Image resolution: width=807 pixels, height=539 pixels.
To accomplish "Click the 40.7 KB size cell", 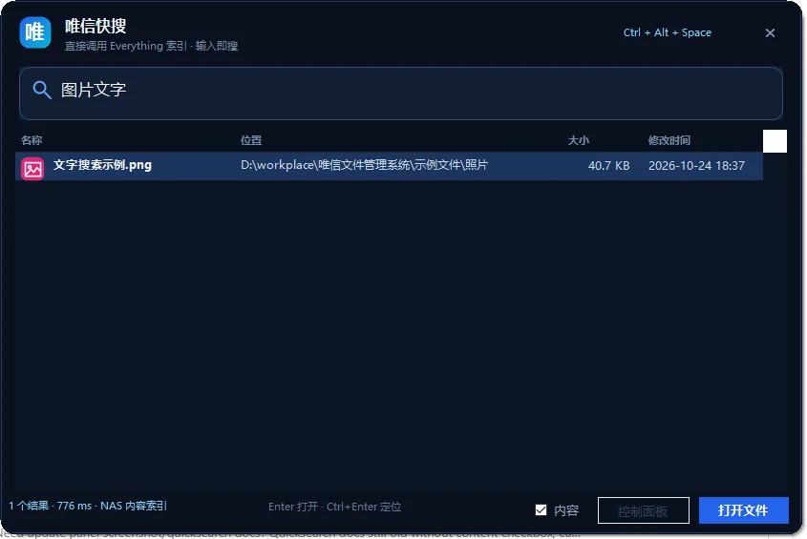I will (x=609, y=166).
